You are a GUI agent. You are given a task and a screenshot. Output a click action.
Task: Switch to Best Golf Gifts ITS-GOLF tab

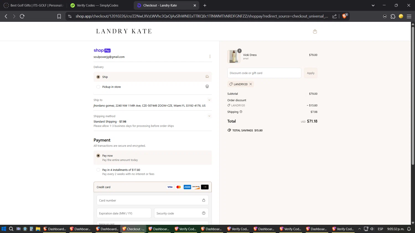[x=33, y=5]
